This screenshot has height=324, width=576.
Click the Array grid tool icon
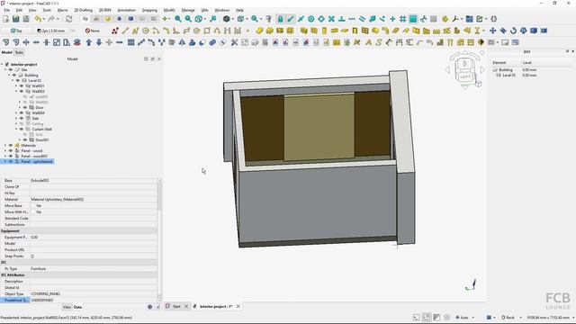coord(130,42)
